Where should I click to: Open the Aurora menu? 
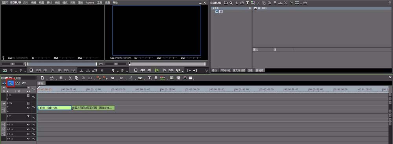[x=90, y=2]
